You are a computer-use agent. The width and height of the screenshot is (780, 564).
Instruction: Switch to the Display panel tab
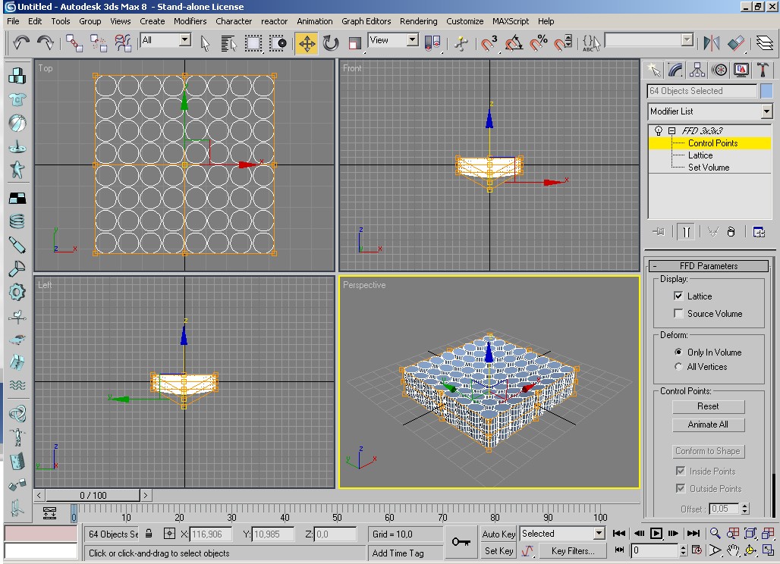[x=741, y=70]
